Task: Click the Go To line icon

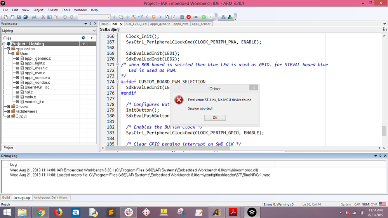Action: (x=141, y=17)
